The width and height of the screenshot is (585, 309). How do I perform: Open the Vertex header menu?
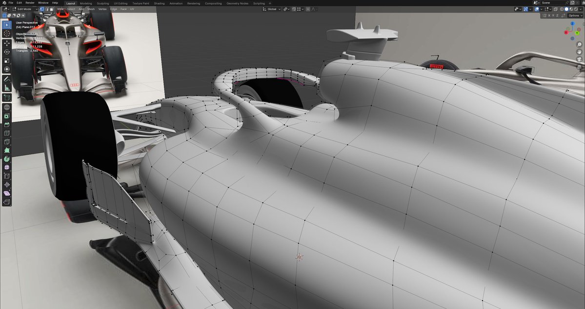[x=102, y=9]
